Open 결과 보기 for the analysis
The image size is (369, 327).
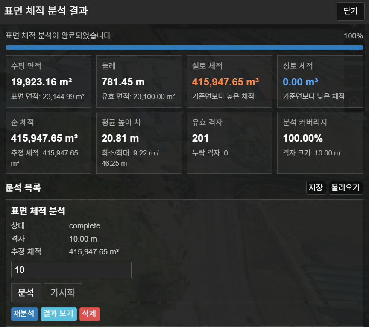59,314
